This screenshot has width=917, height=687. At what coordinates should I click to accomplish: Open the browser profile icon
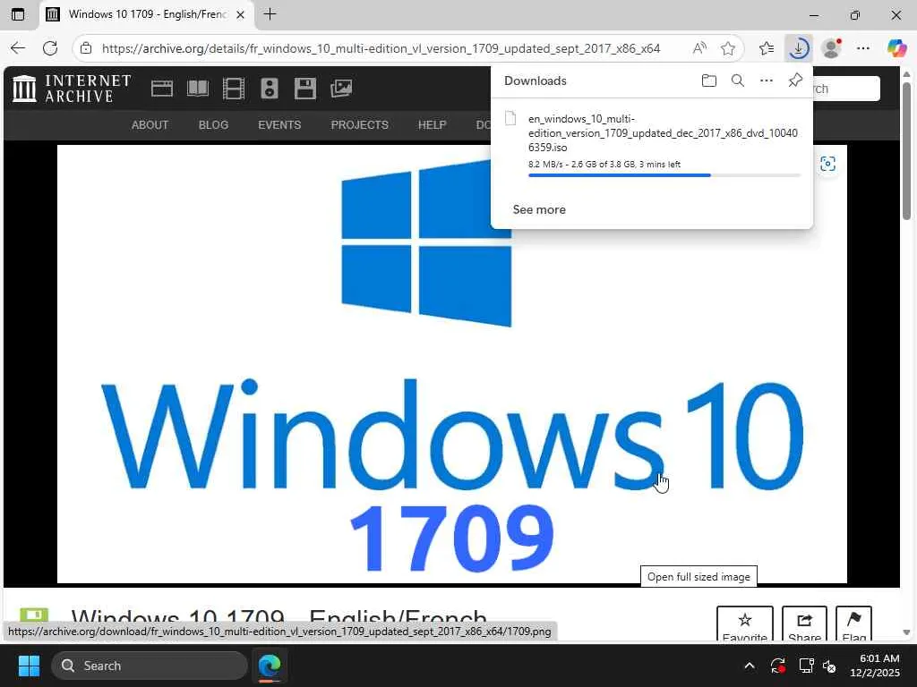coord(831,48)
